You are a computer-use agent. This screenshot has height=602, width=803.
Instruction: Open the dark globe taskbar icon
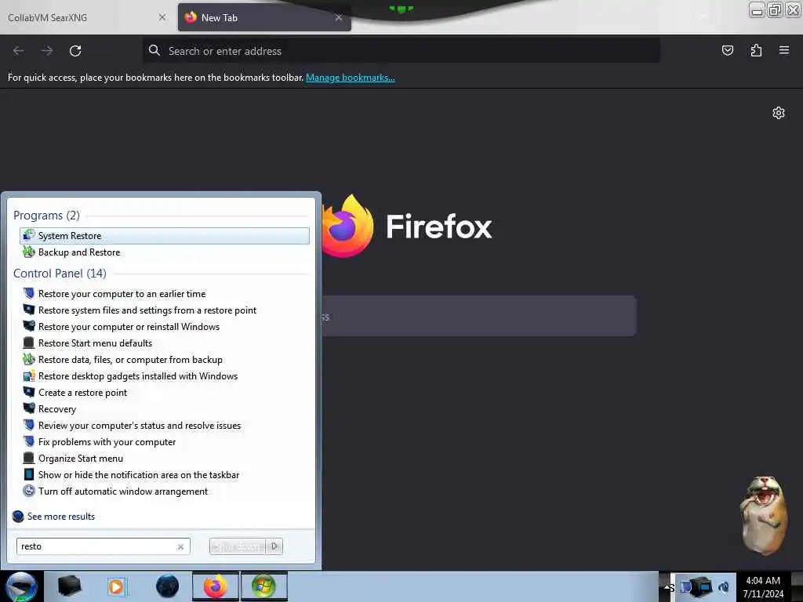coord(167,586)
